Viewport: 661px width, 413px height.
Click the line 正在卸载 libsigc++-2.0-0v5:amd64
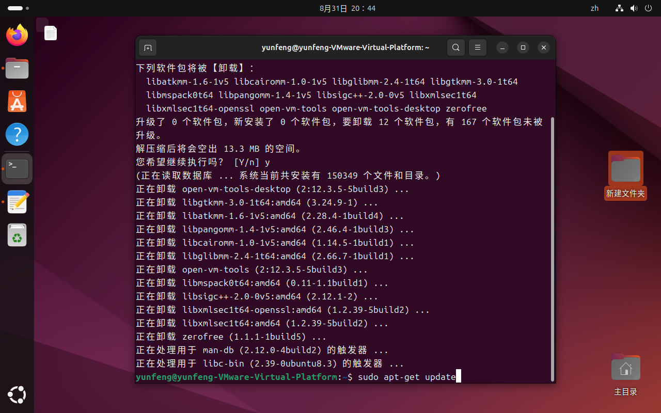[x=257, y=296]
